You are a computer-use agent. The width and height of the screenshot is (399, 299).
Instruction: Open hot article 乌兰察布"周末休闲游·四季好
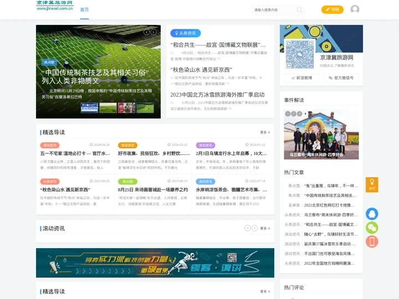[x=331, y=215]
